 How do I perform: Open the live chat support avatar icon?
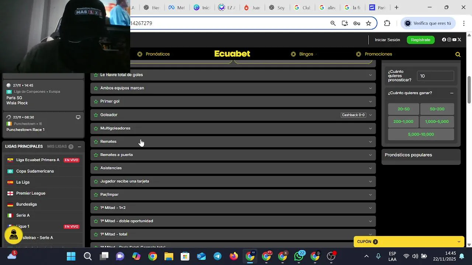[14, 234]
